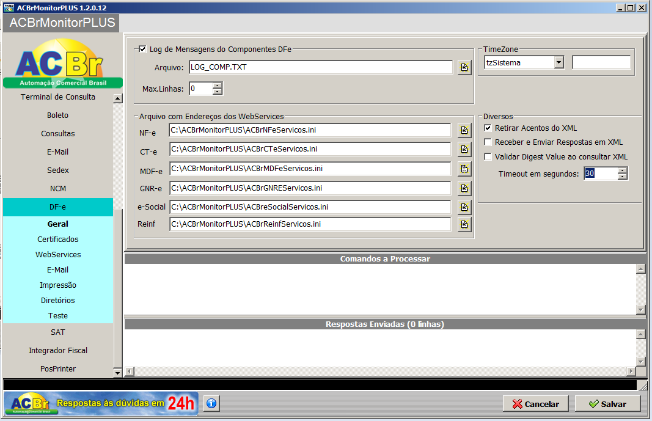Click the empty TimeZone text field

[601, 63]
